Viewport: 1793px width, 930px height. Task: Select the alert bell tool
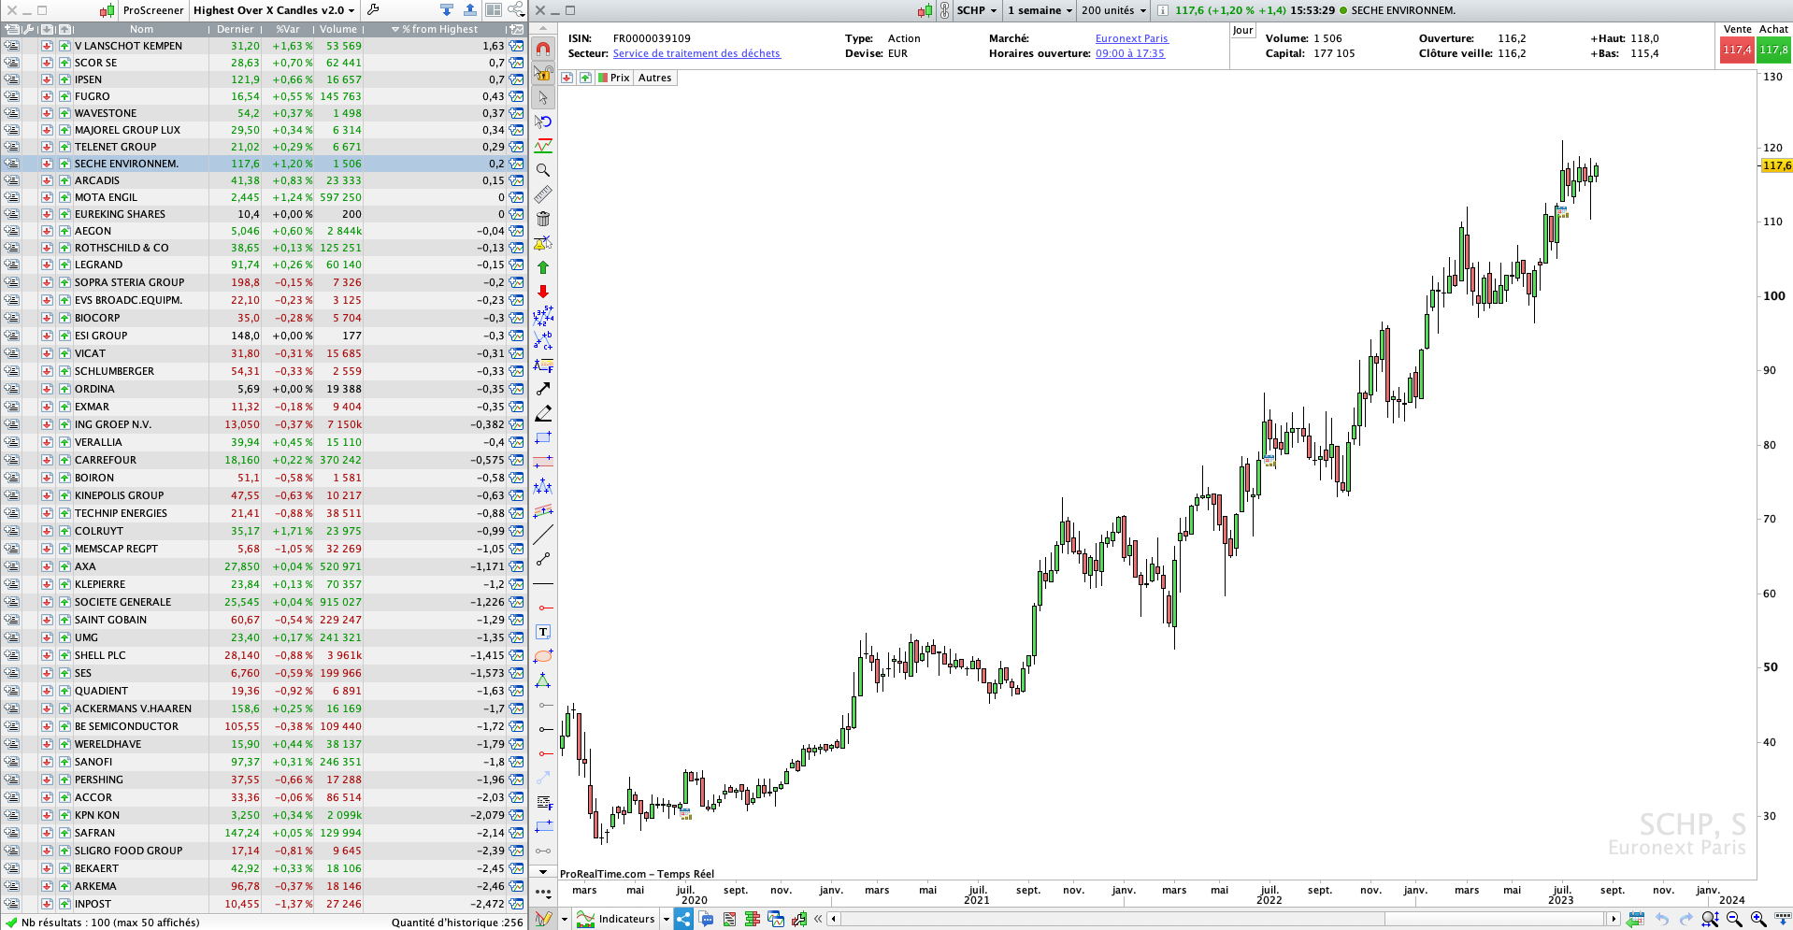[542, 243]
